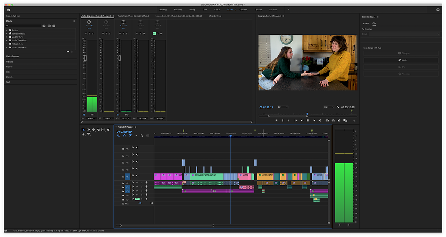Image resolution: width=446 pixels, height=237 pixels.
Task: Open the Audio Track Mixer tab
Action: (133, 16)
